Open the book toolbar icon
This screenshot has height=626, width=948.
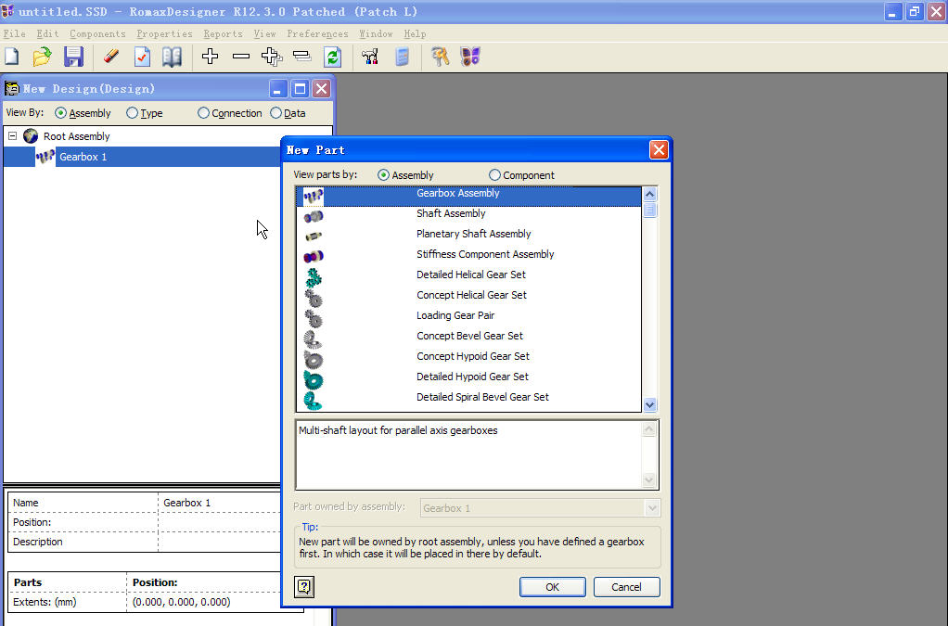(x=173, y=57)
